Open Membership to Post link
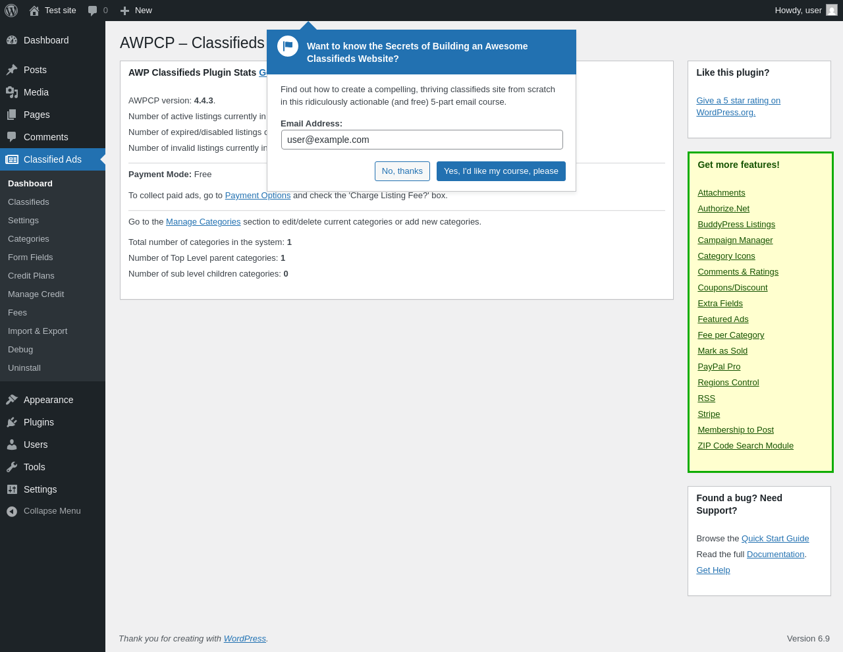The width and height of the screenshot is (843, 652). (x=736, y=430)
